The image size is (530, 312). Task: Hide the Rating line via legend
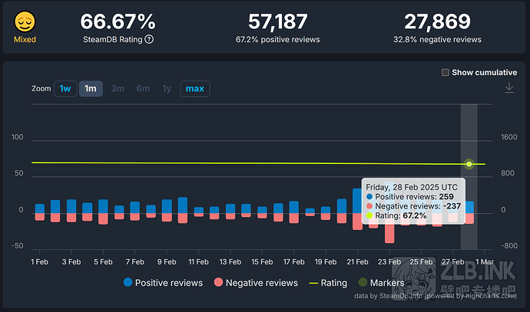[328, 283]
